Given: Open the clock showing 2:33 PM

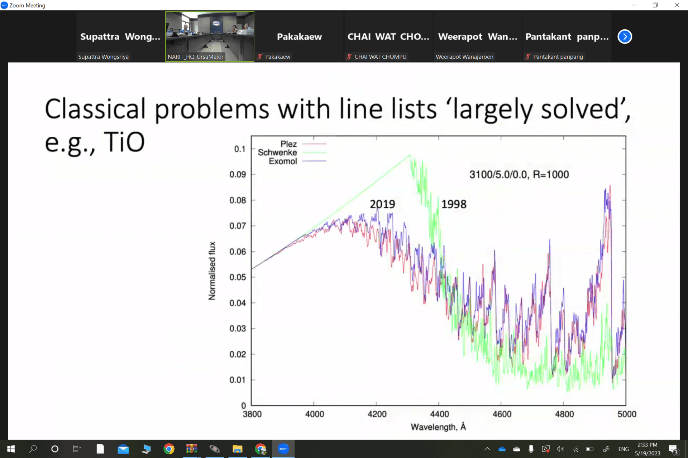Looking at the screenshot, I should pyautogui.click(x=648, y=449).
